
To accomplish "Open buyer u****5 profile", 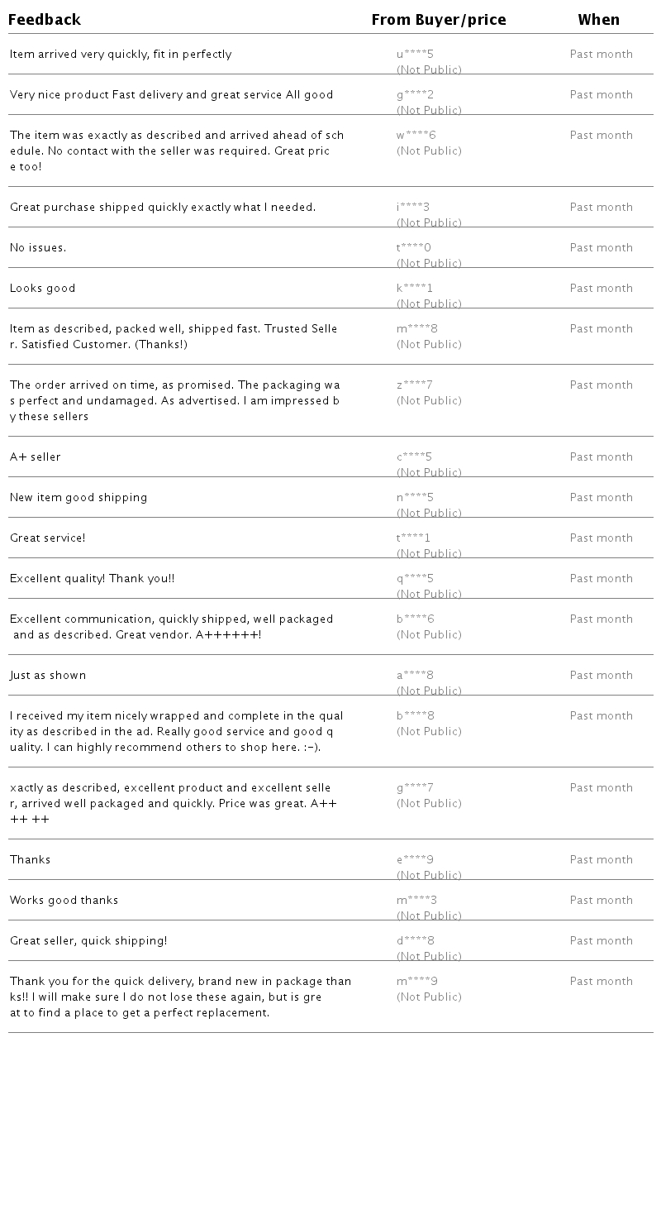I will [415, 55].
